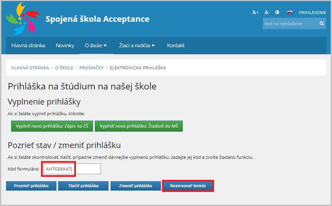Go to the Novinky menu item

coord(65,45)
